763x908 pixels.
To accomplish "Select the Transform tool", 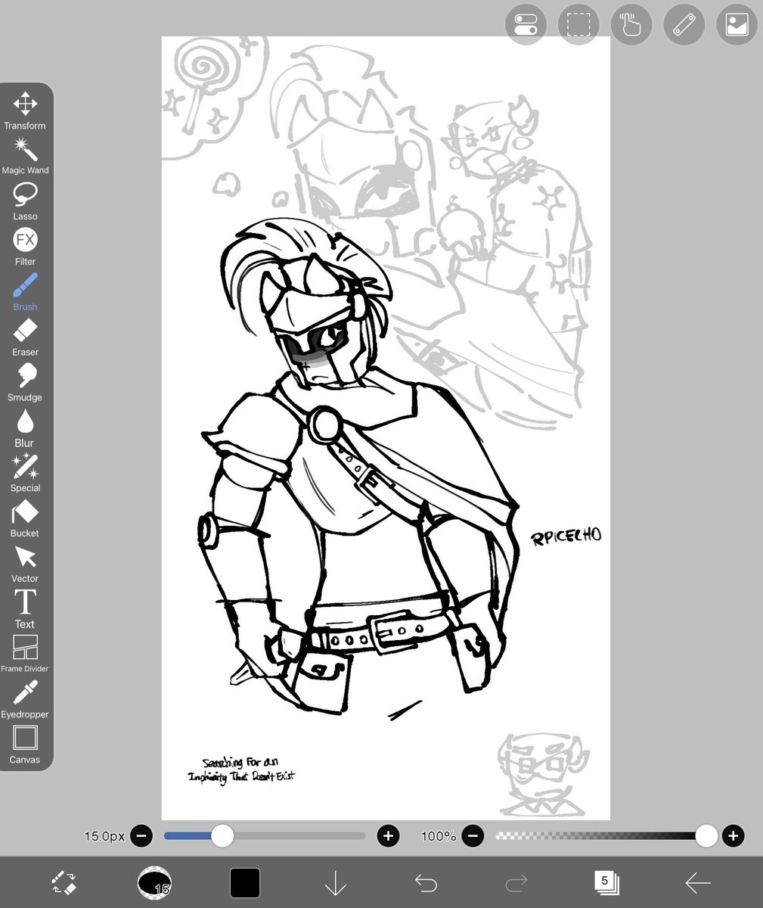I will [x=25, y=110].
